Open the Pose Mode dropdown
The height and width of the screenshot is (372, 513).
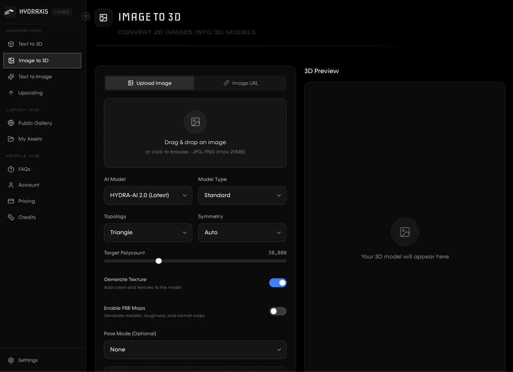tap(195, 350)
